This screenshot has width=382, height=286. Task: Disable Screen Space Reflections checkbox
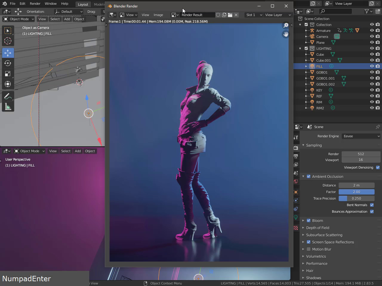tap(309, 242)
